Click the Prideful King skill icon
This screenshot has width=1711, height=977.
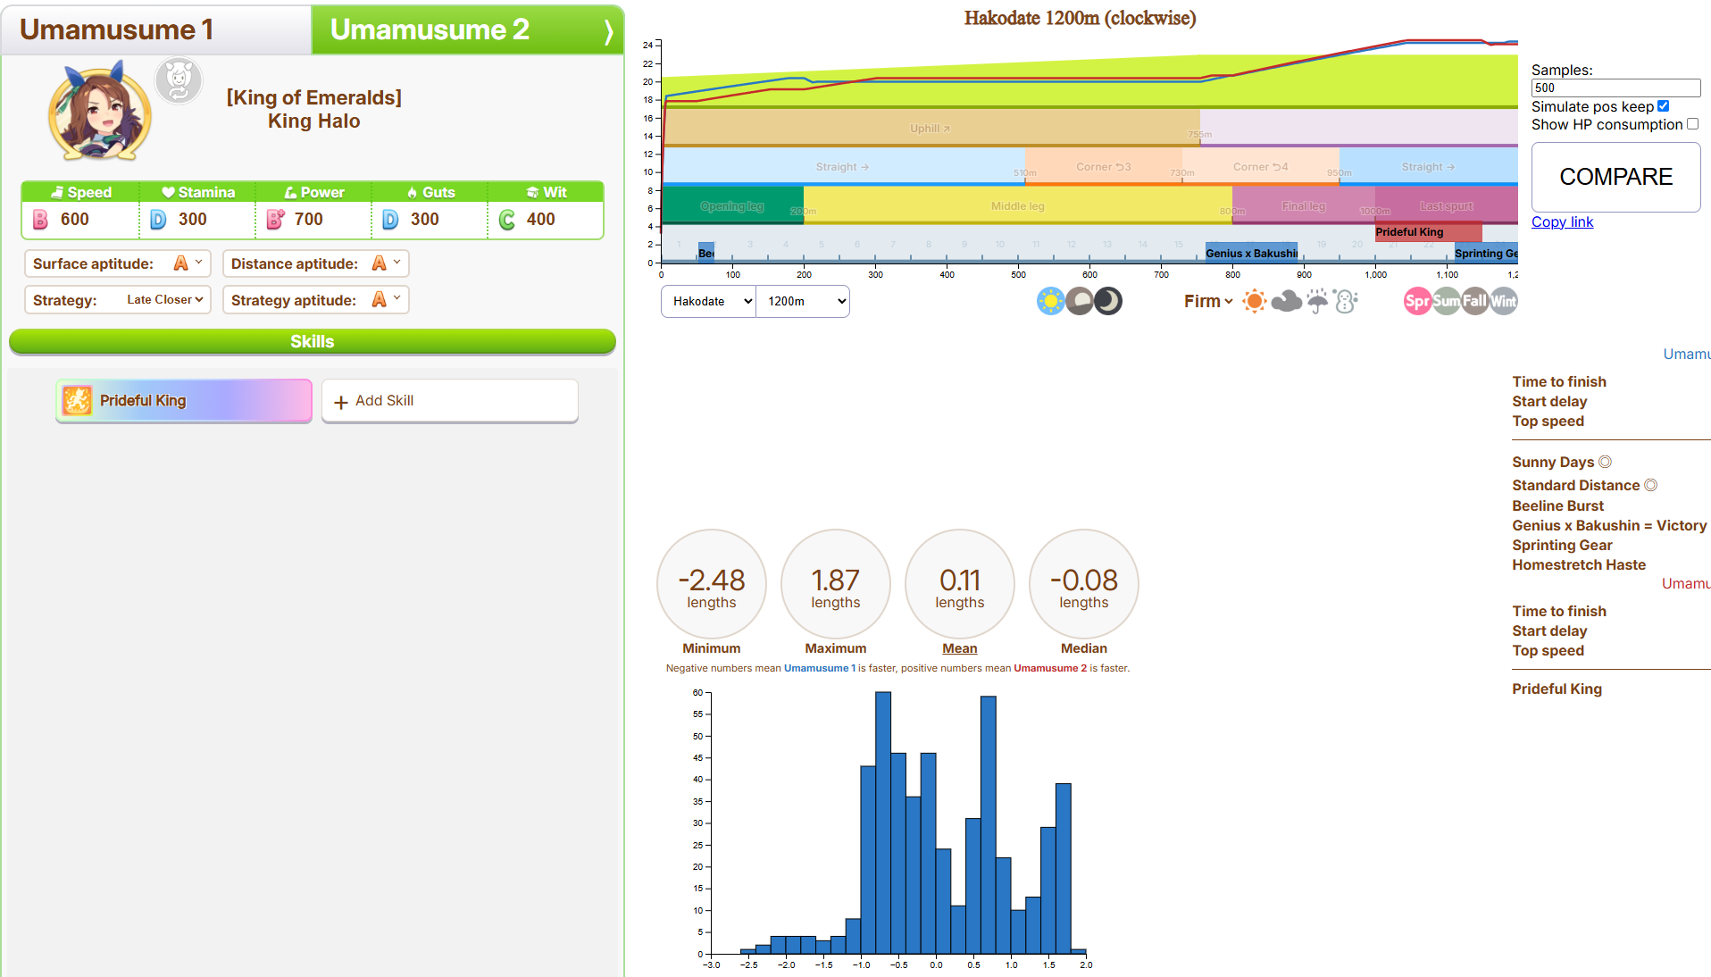point(78,400)
